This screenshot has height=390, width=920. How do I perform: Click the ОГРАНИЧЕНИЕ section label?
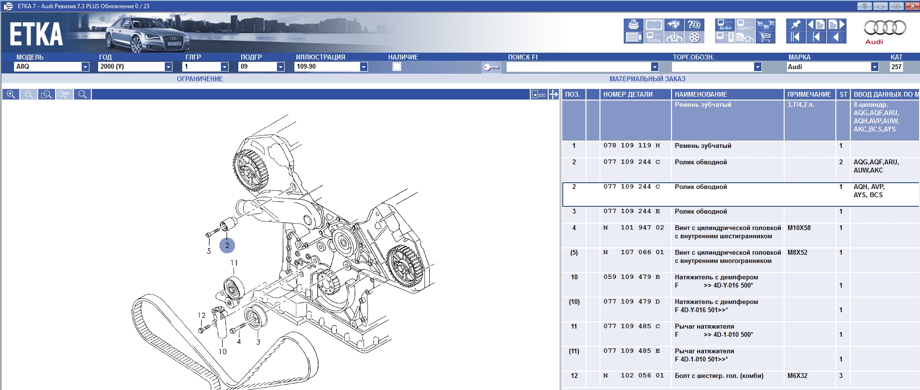click(200, 79)
